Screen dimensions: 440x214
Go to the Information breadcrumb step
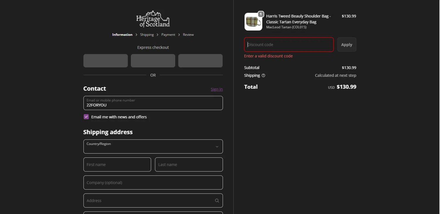(x=122, y=35)
